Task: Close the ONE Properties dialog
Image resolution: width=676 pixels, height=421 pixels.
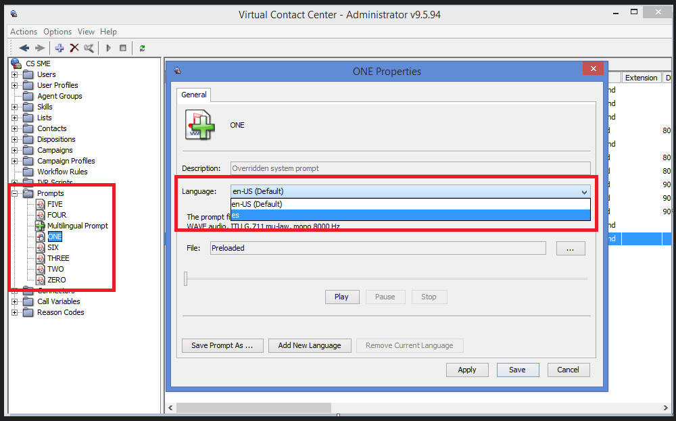Action: pos(594,68)
